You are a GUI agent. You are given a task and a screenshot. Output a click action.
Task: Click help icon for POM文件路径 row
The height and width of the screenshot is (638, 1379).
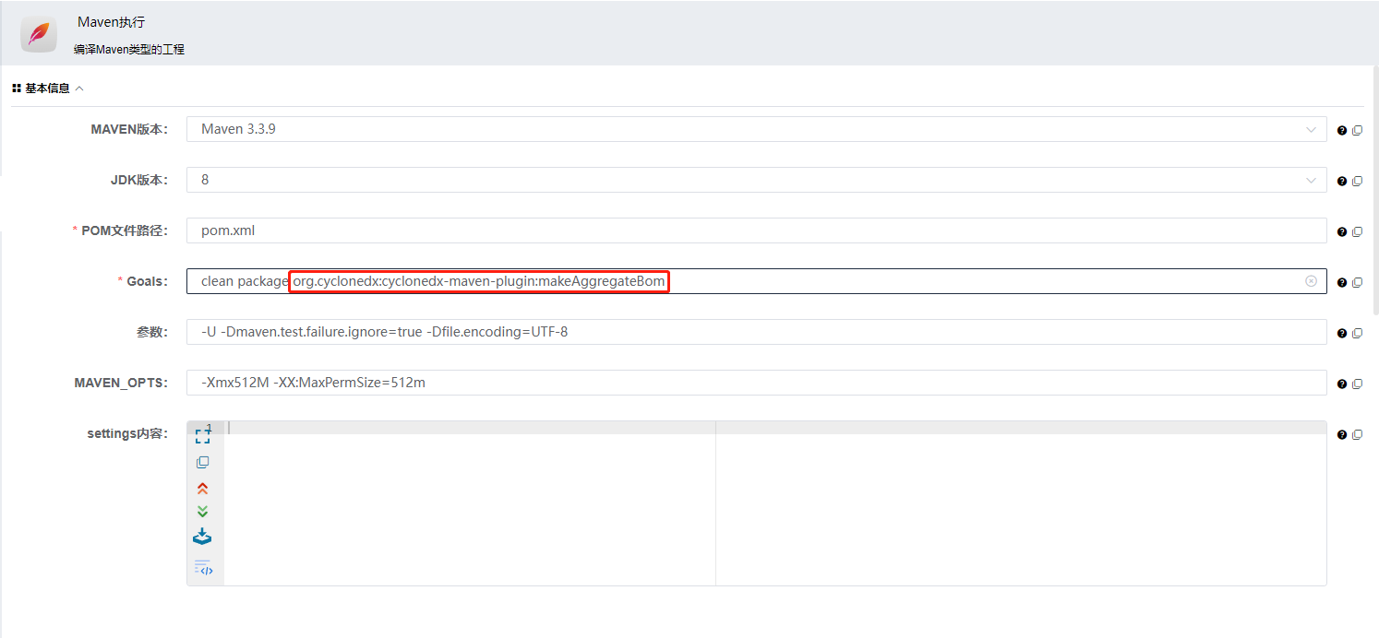1342,232
